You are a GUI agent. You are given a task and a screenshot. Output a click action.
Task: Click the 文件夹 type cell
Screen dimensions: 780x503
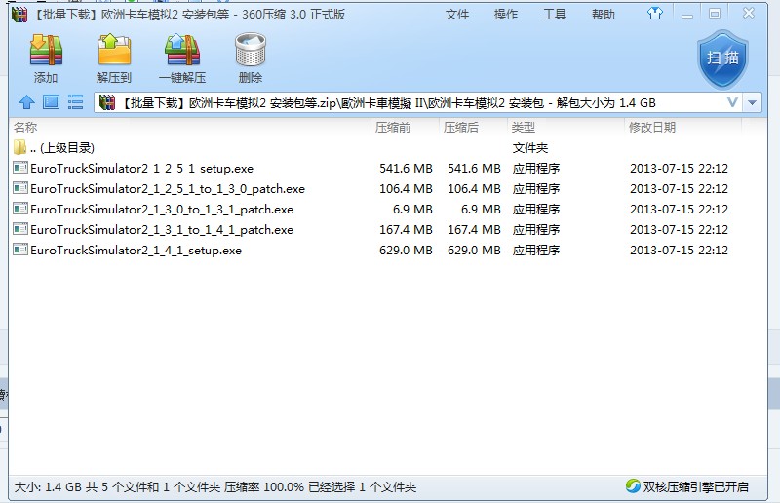pyautogui.click(x=529, y=148)
